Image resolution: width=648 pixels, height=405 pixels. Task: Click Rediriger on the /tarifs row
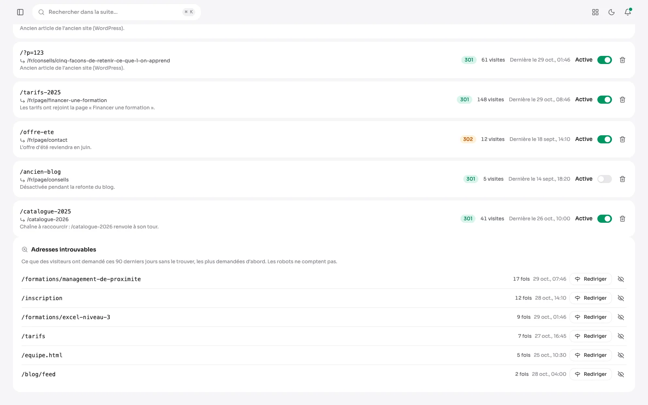pyautogui.click(x=590, y=336)
